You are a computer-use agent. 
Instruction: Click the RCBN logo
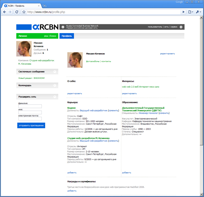click(x=46, y=27)
